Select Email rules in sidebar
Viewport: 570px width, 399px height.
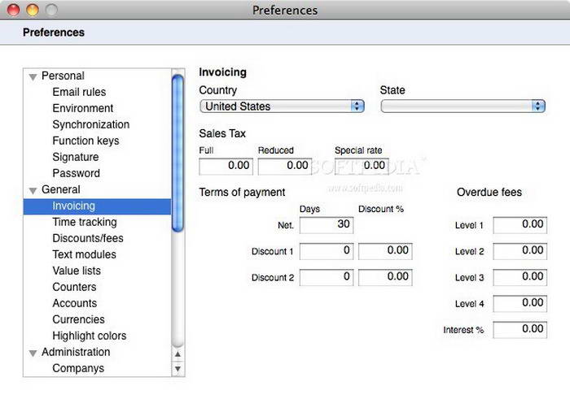(79, 92)
